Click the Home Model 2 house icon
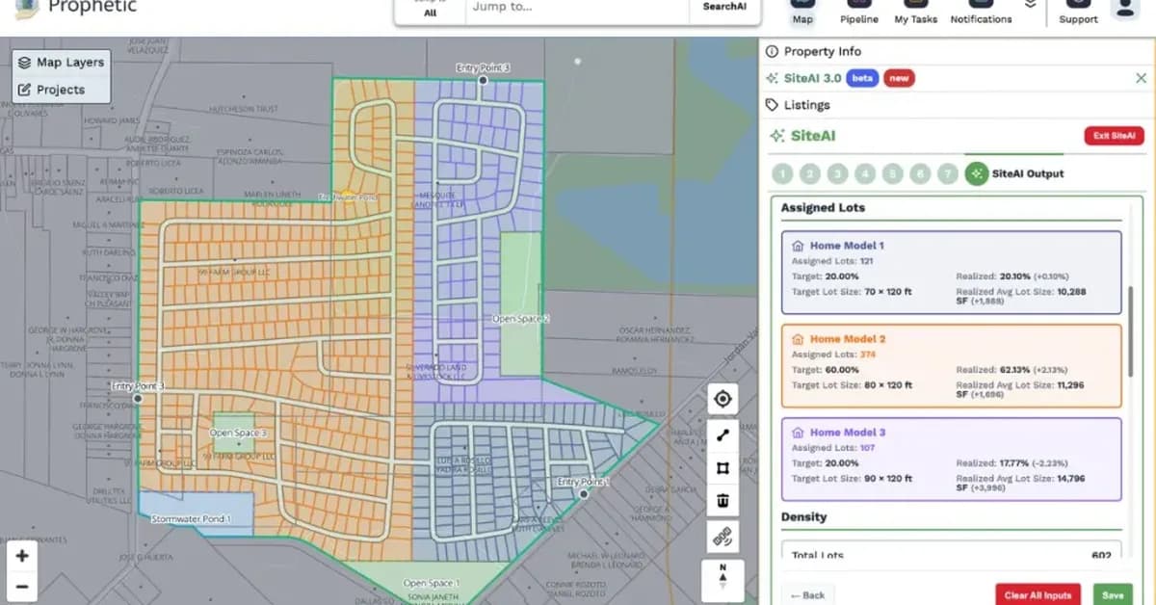 (x=798, y=339)
